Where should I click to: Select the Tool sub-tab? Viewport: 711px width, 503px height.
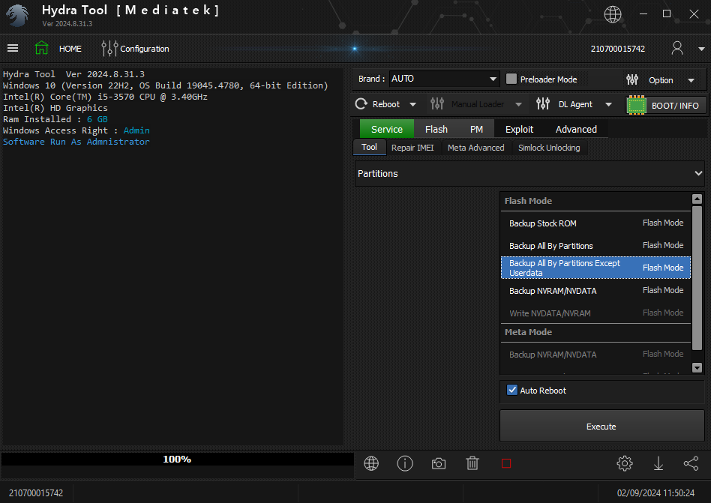369,147
